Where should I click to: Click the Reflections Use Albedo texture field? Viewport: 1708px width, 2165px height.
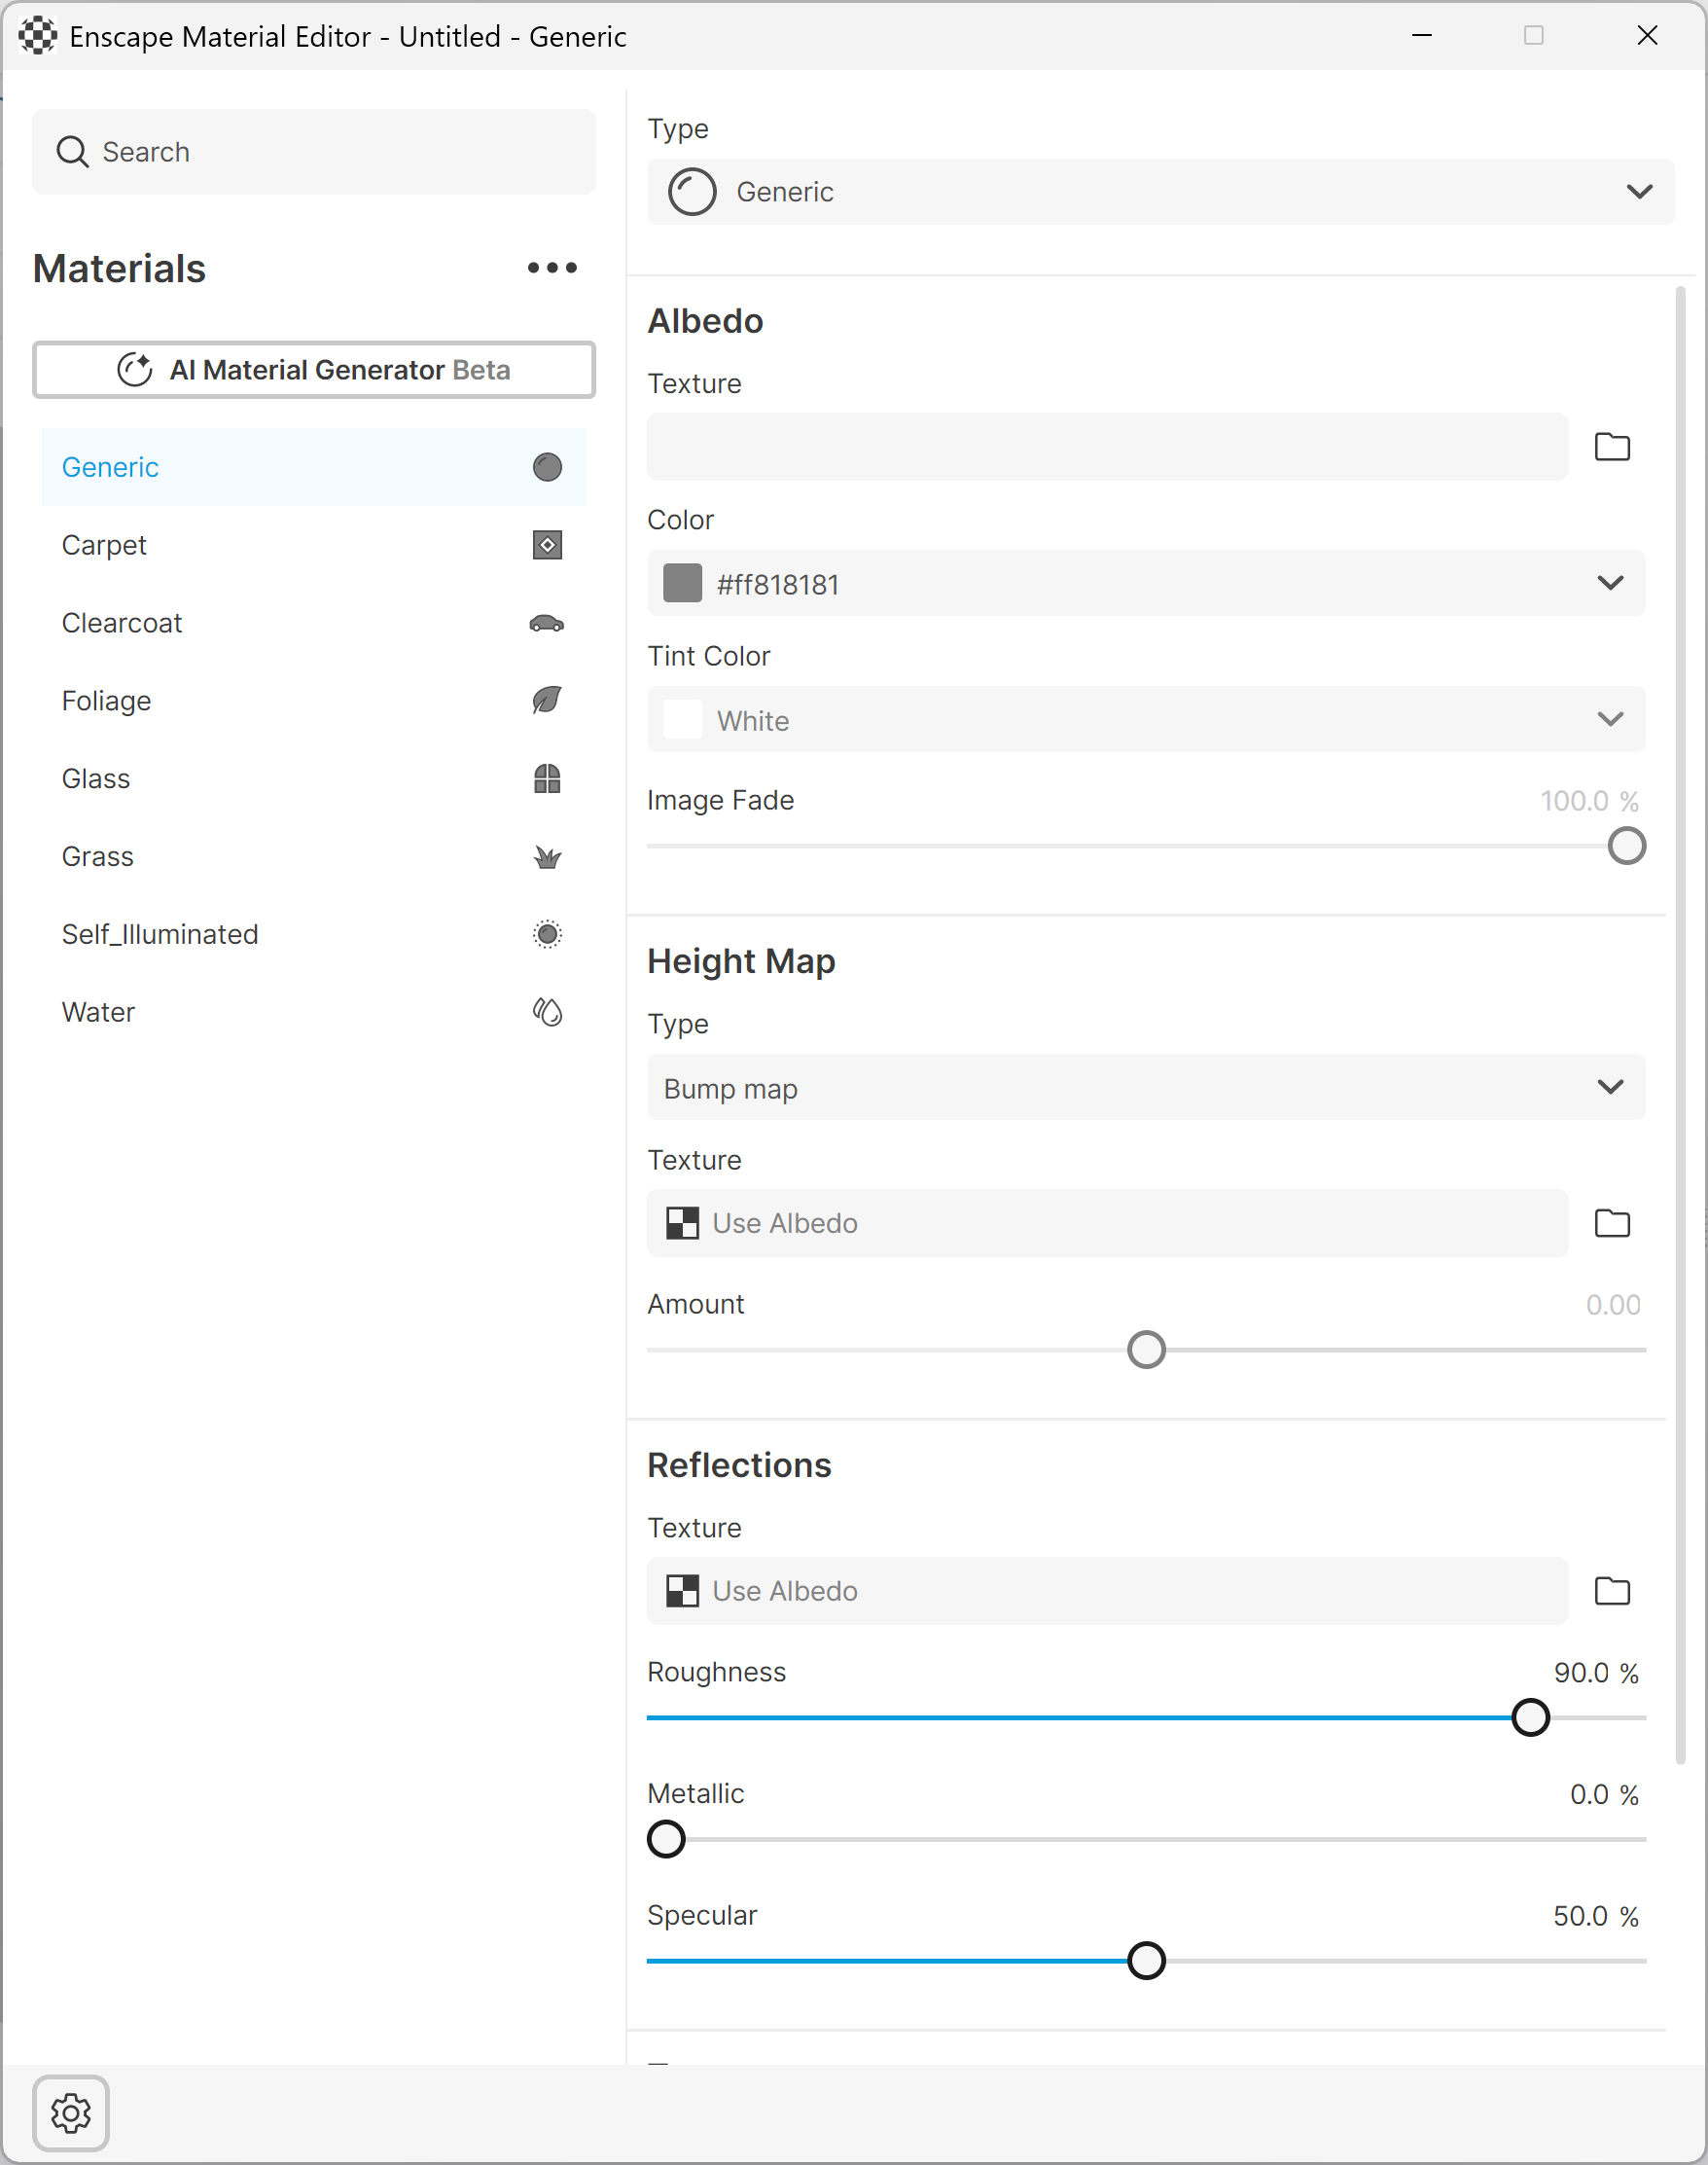[1108, 1591]
